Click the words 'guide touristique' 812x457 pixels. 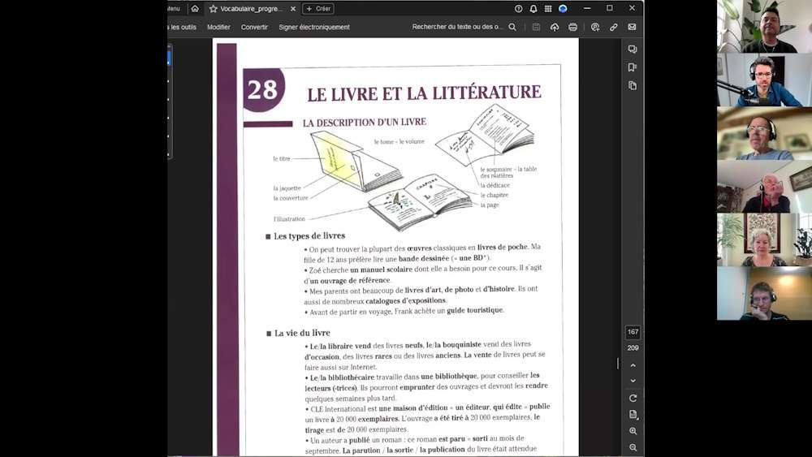pos(475,311)
